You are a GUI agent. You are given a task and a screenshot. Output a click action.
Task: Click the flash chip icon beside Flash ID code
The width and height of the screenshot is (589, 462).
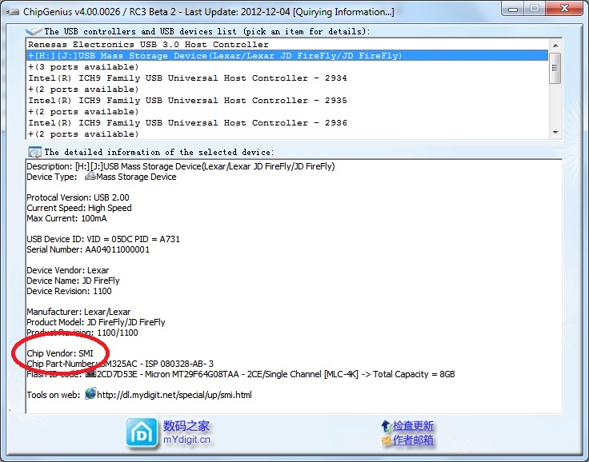coord(90,374)
